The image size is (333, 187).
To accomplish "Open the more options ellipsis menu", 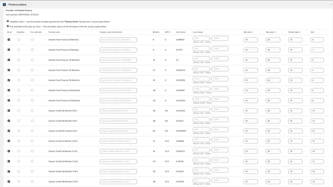I will click(331, 5).
